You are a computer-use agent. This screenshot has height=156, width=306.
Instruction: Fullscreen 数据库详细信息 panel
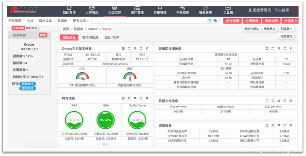[x=273, y=48]
